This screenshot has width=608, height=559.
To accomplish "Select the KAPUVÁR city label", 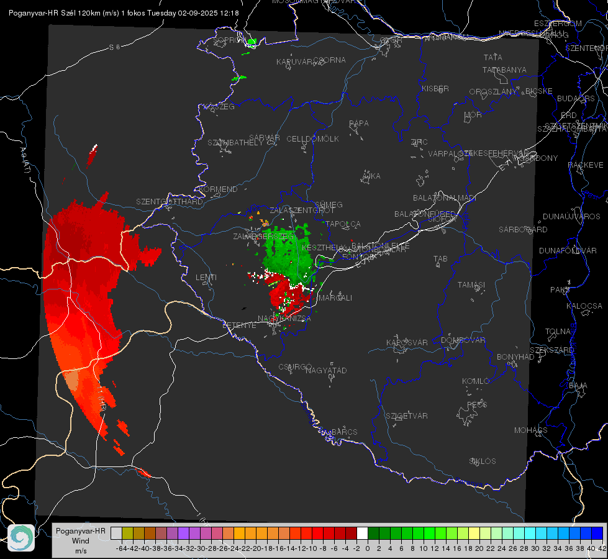I will tap(294, 62).
